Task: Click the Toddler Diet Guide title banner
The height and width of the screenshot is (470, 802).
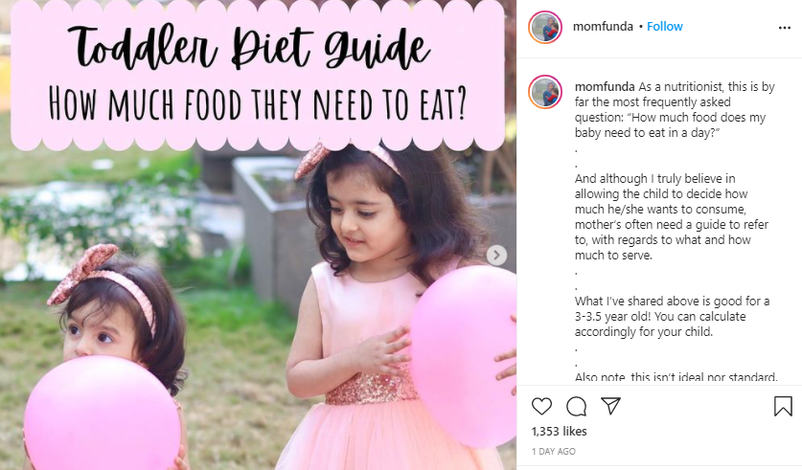Action: tap(258, 75)
